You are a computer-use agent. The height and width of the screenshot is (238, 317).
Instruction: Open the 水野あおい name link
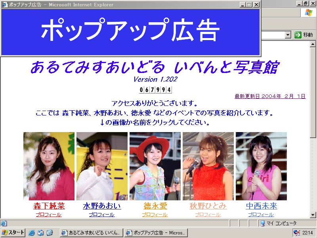tap(102, 206)
